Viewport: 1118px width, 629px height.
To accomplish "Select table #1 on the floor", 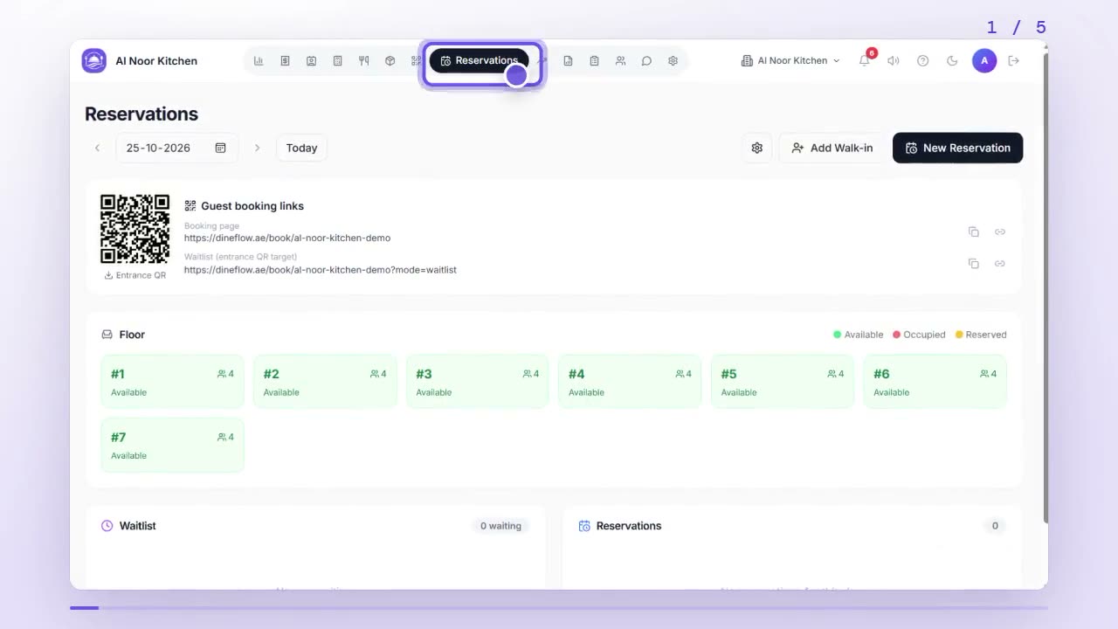I will 172,382.
